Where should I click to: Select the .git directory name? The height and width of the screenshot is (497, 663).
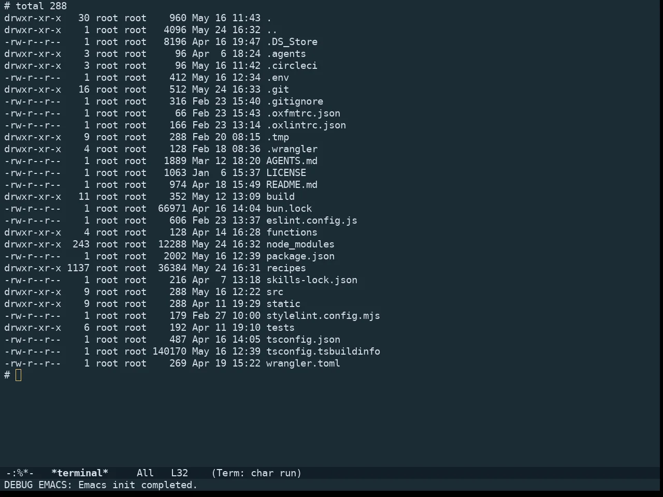coord(278,90)
